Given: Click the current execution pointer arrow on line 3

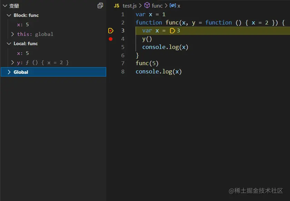Looking at the screenshot, I should click(x=111, y=31).
